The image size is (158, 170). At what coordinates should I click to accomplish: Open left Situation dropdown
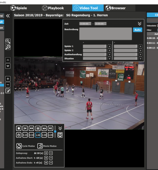click(95, 59)
